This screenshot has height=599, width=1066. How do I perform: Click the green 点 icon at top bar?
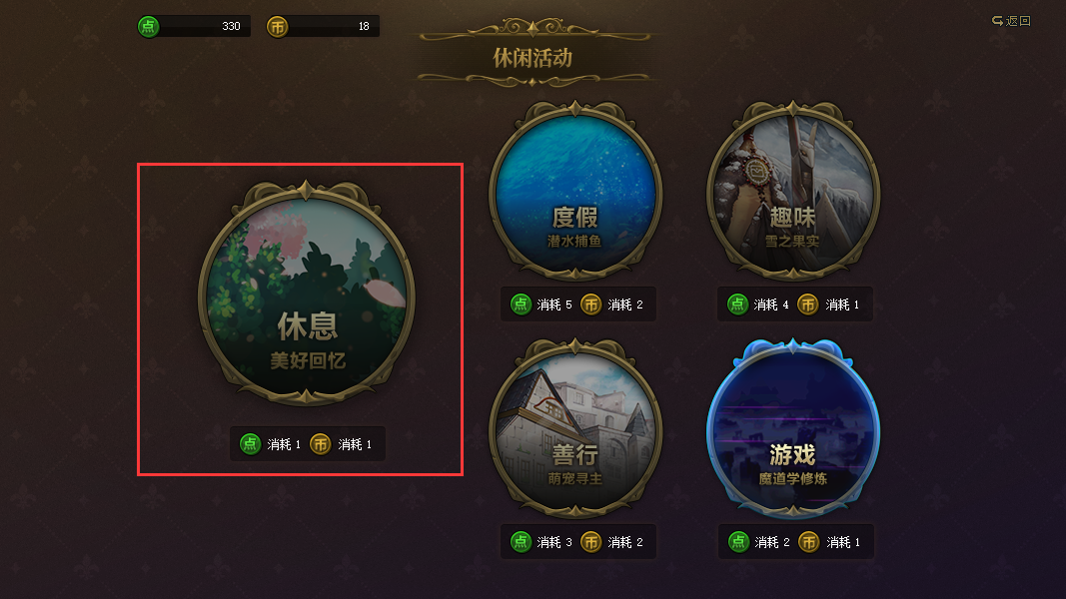[x=148, y=27]
